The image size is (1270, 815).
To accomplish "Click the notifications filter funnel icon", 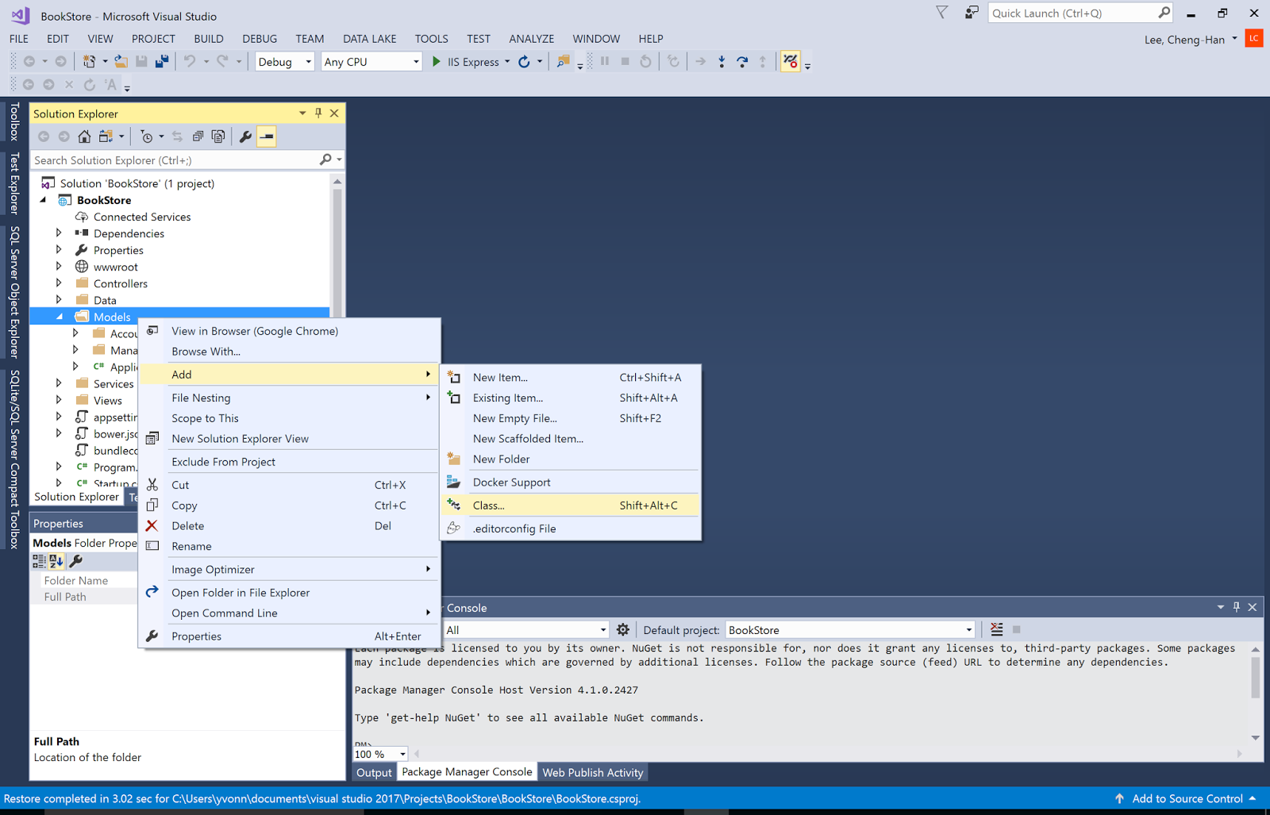I will 941,13.
